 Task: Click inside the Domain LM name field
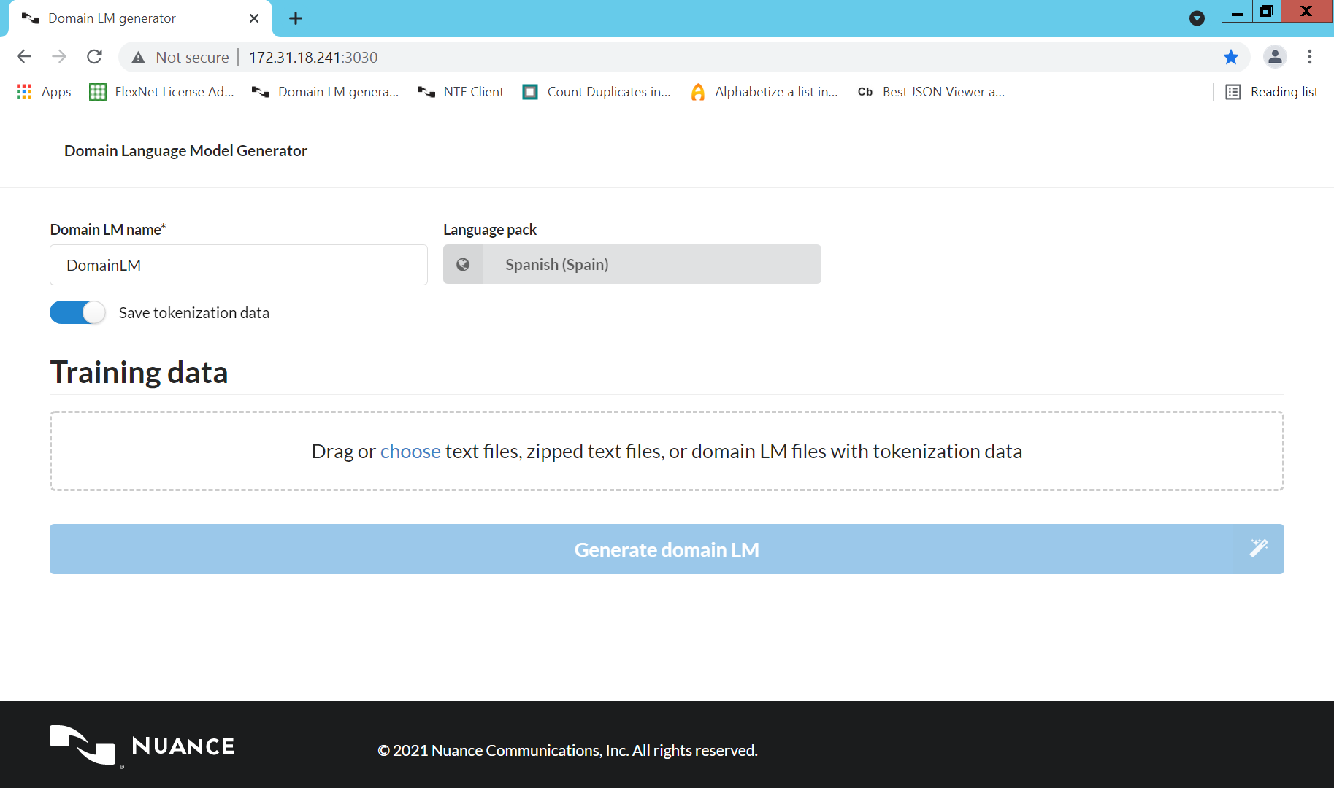coord(238,265)
